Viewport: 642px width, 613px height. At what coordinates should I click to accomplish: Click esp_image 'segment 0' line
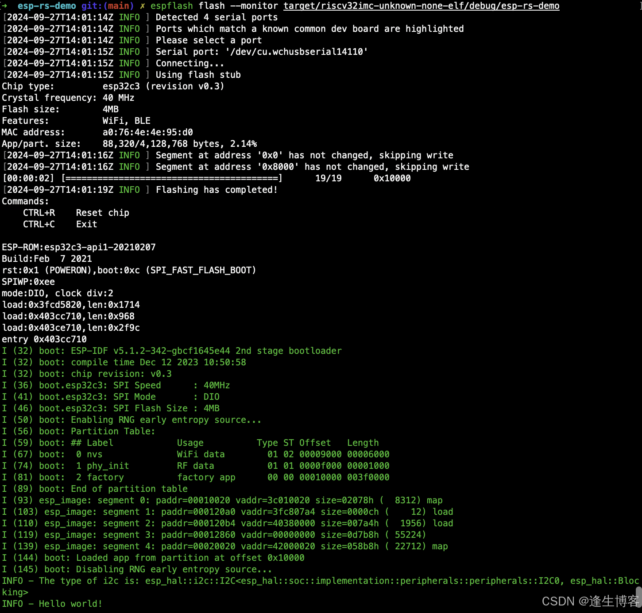click(222, 500)
